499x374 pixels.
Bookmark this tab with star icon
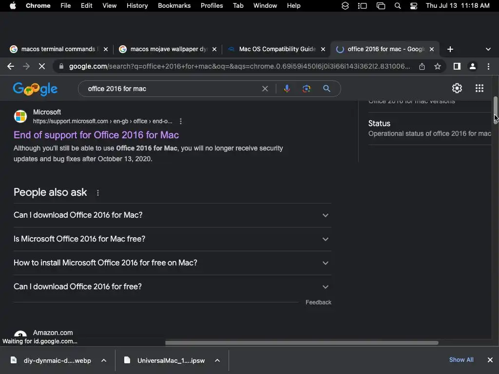(438, 66)
